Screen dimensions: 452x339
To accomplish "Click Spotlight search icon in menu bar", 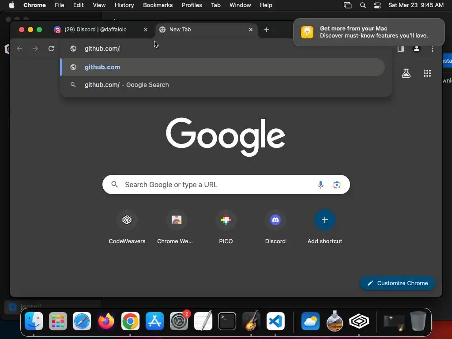I will pos(363,5).
